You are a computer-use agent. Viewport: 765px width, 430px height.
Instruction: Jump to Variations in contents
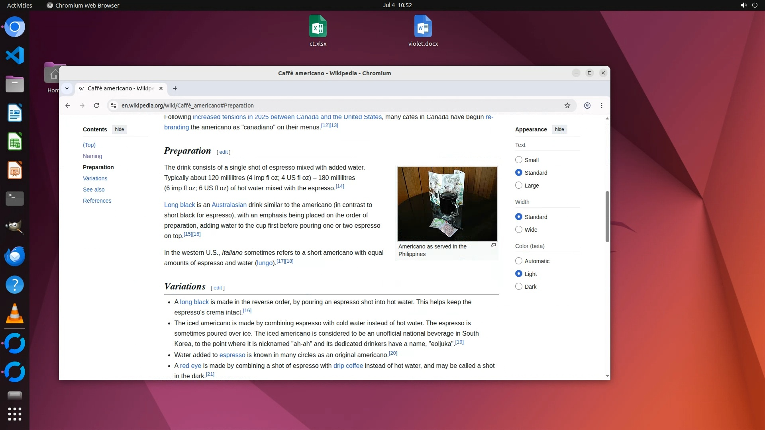coord(95,178)
